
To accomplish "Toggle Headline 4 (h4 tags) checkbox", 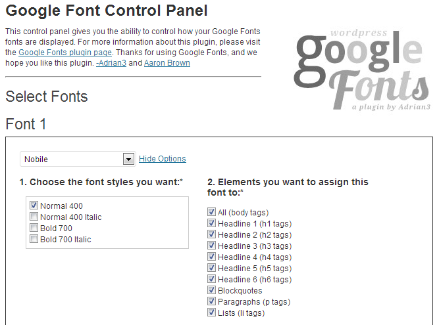I will pos(212,257).
